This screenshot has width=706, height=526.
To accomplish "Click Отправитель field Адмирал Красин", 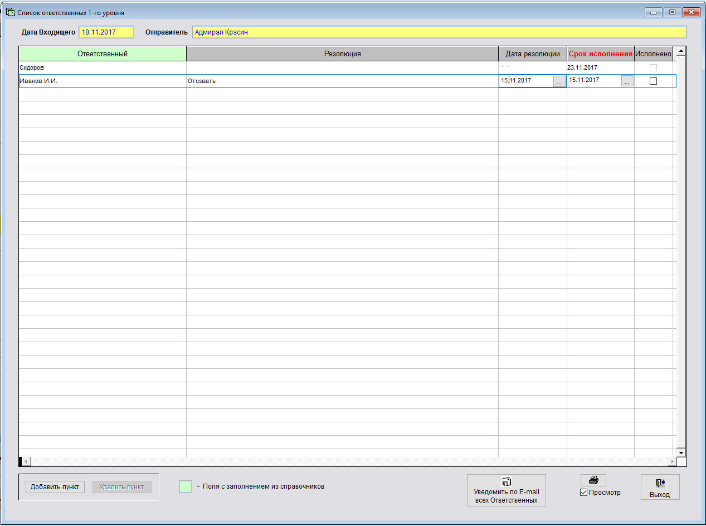I will pyautogui.click(x=440, y=32).
